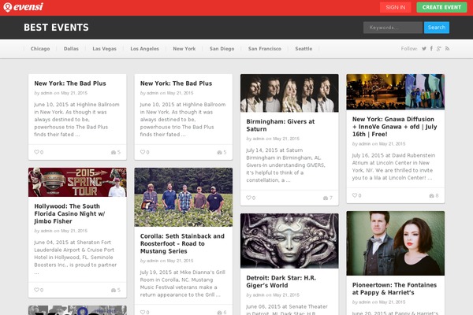
Task: Open the BEST EVENTS heading link
Action: [57, 28]
